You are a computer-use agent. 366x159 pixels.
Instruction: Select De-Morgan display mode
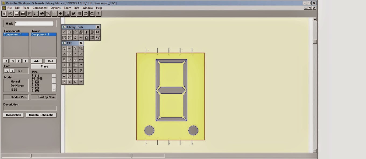(x=17, y=86)
